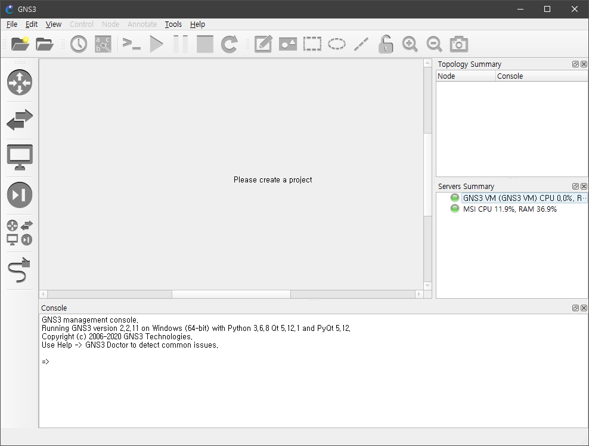Reload all nodes icon
This screenshot has width=589, height=446.
point(229,44)
